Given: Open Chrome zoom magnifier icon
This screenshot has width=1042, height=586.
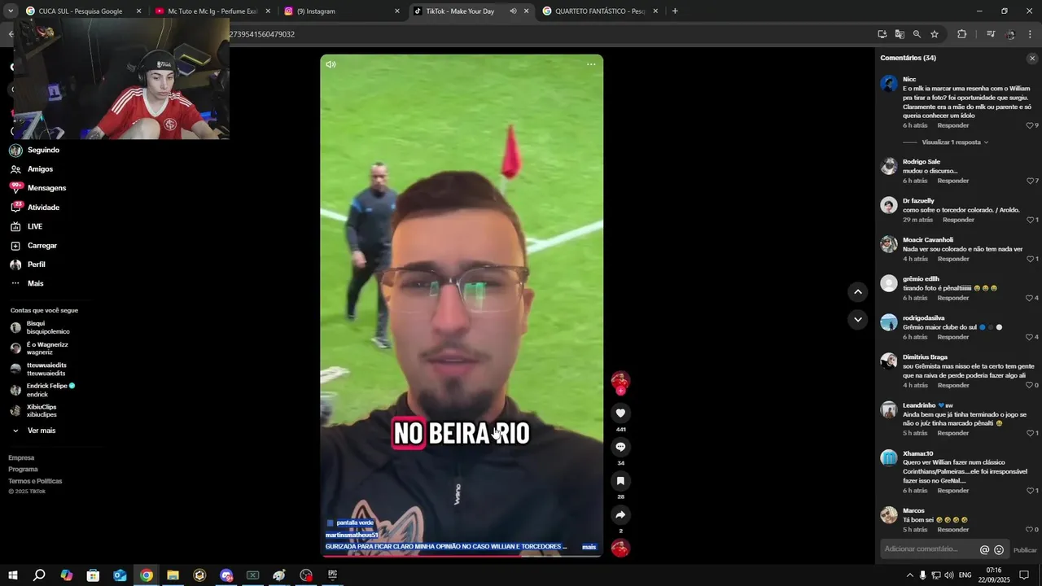Looking at the screenshot, I should (x=917, y=34).
